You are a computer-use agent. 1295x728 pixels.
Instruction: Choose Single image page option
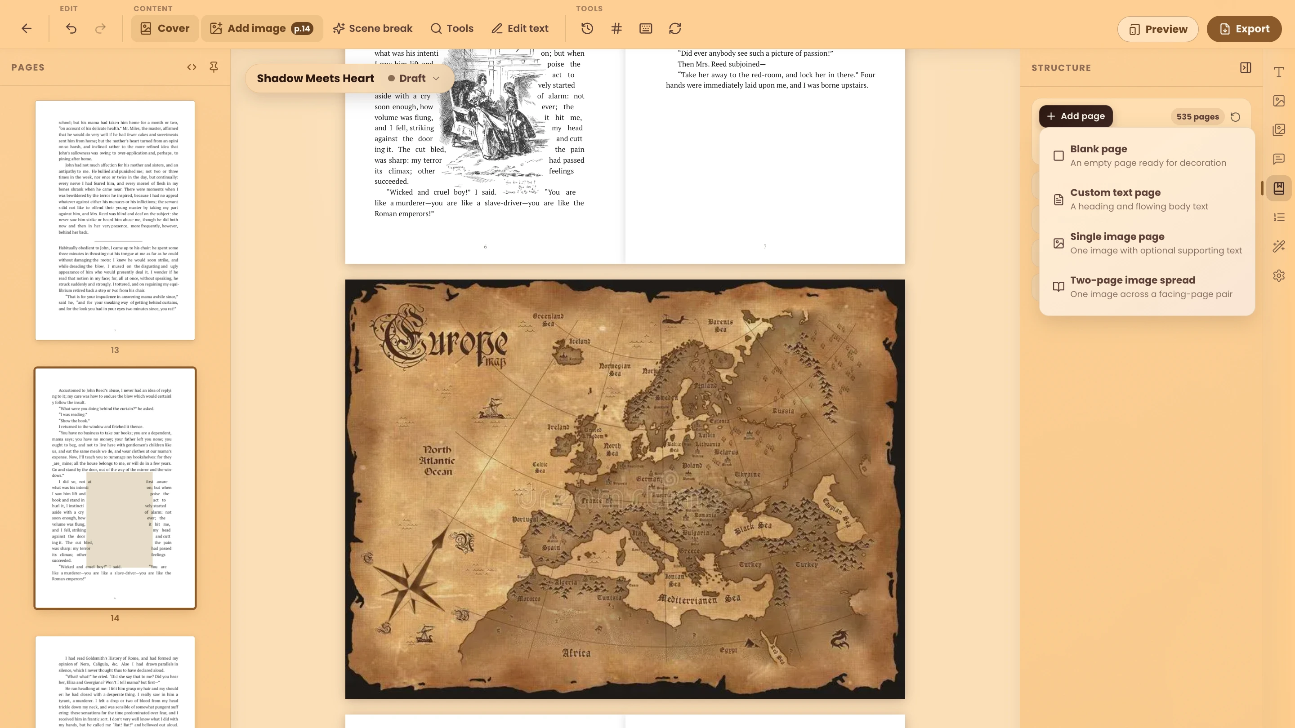1147,243
